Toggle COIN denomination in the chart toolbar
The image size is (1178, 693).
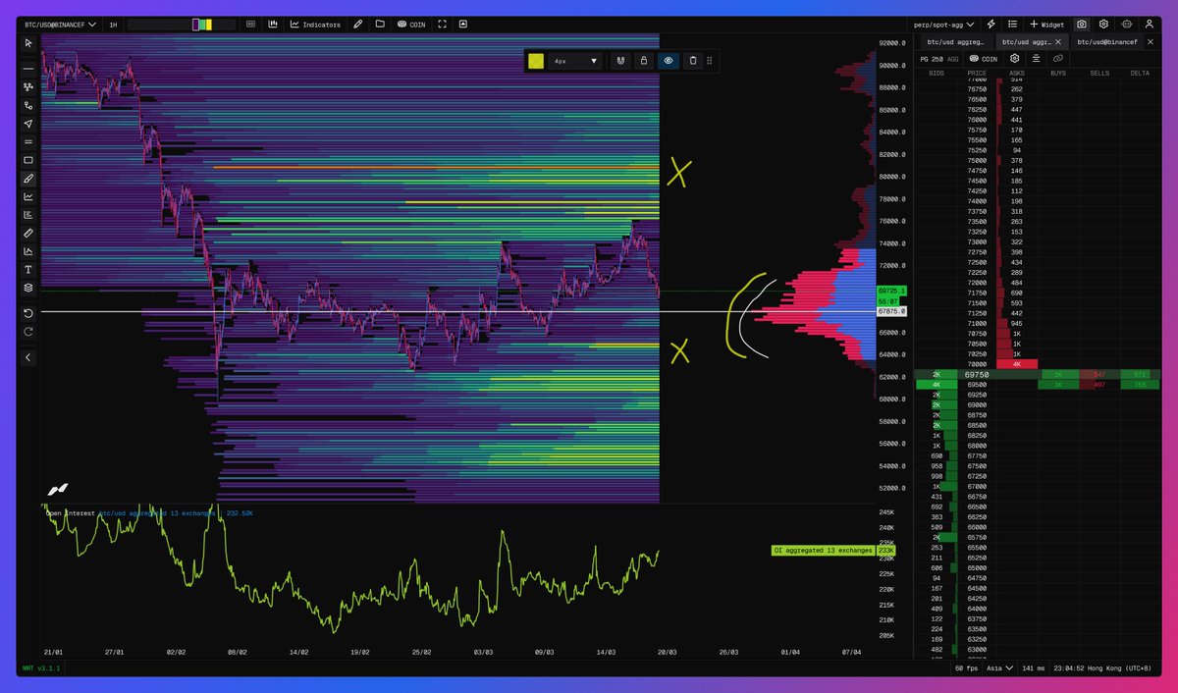click(x=411, y=24)
